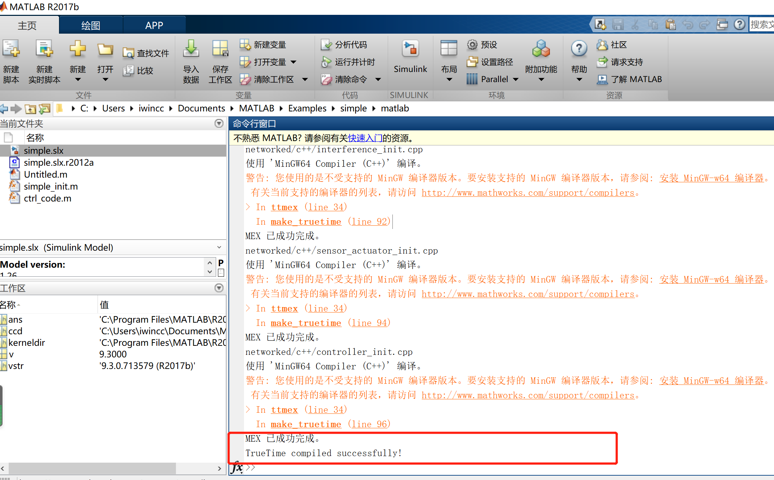Click the browse for folder icon
The image size is (774, 480).
click(45, 109)
